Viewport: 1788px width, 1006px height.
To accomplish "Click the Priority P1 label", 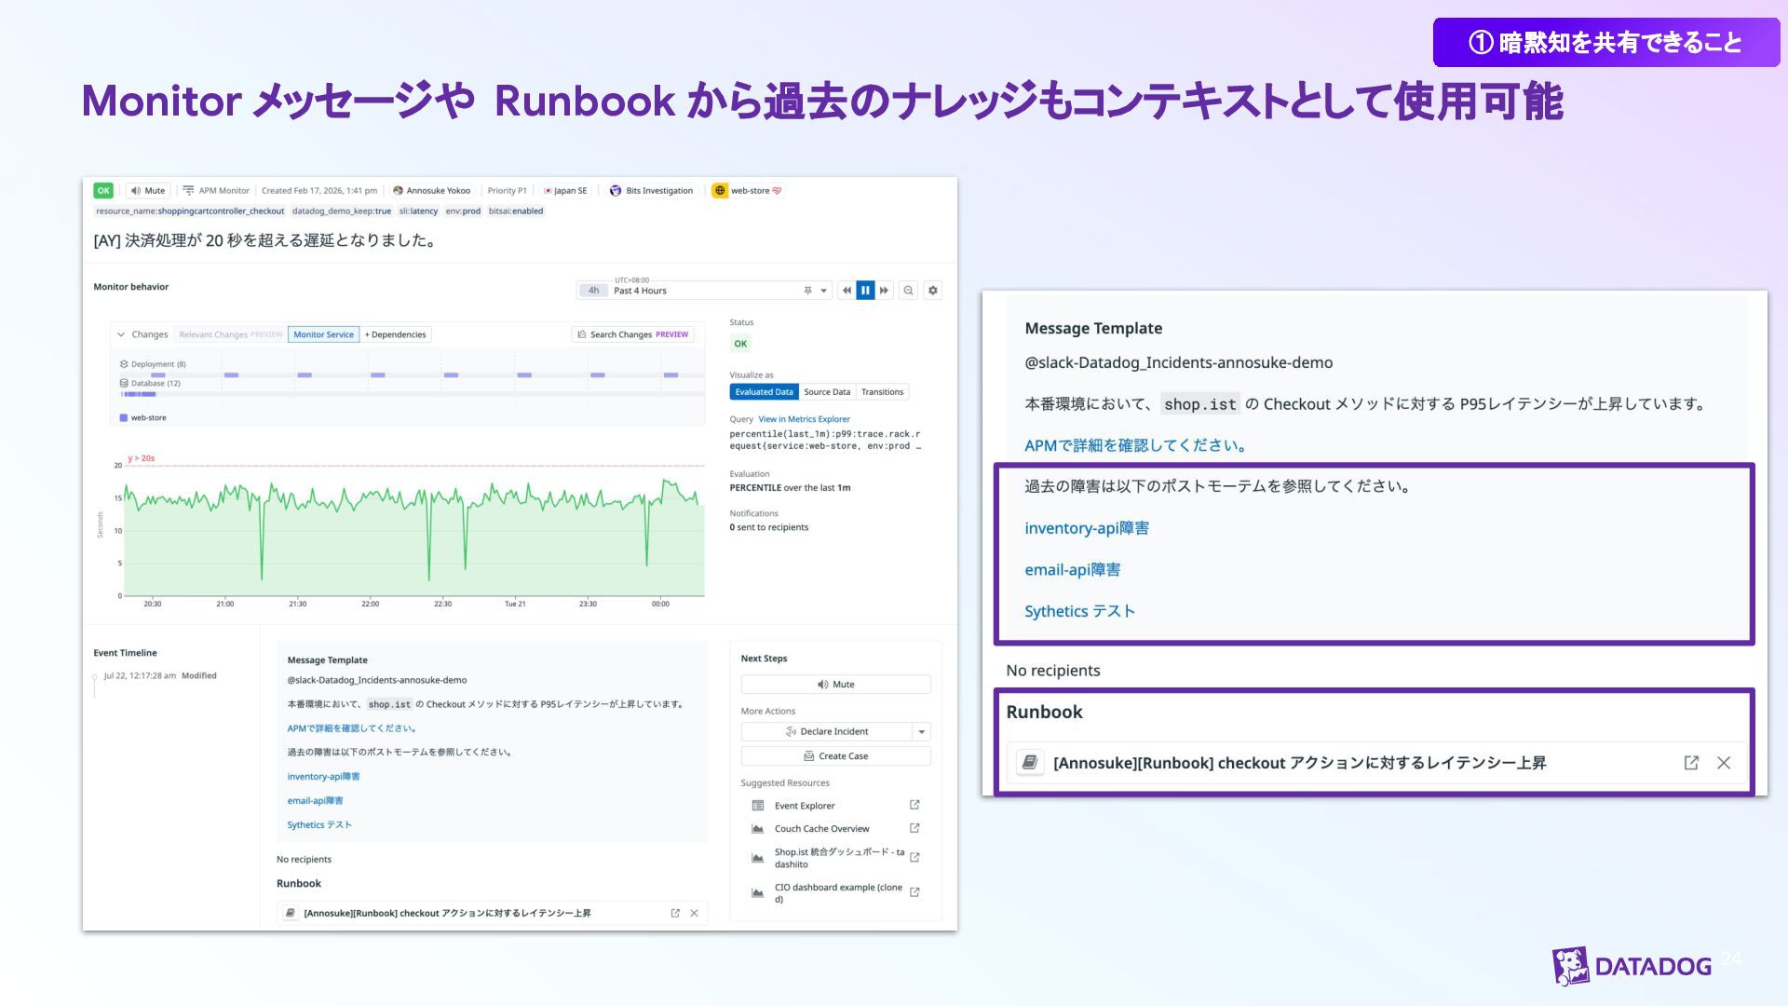I will coord(507,191).
